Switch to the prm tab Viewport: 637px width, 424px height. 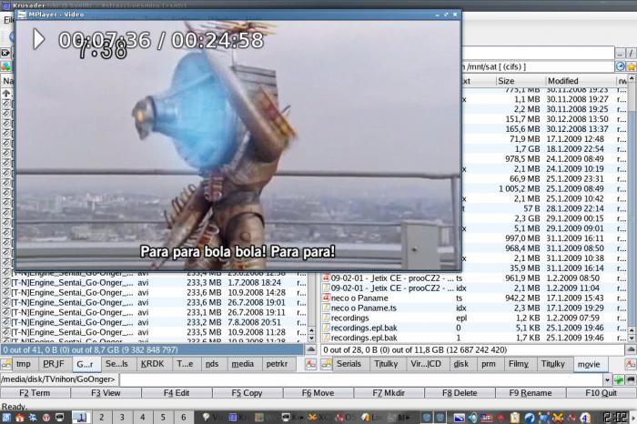click(x=489, y=364)
